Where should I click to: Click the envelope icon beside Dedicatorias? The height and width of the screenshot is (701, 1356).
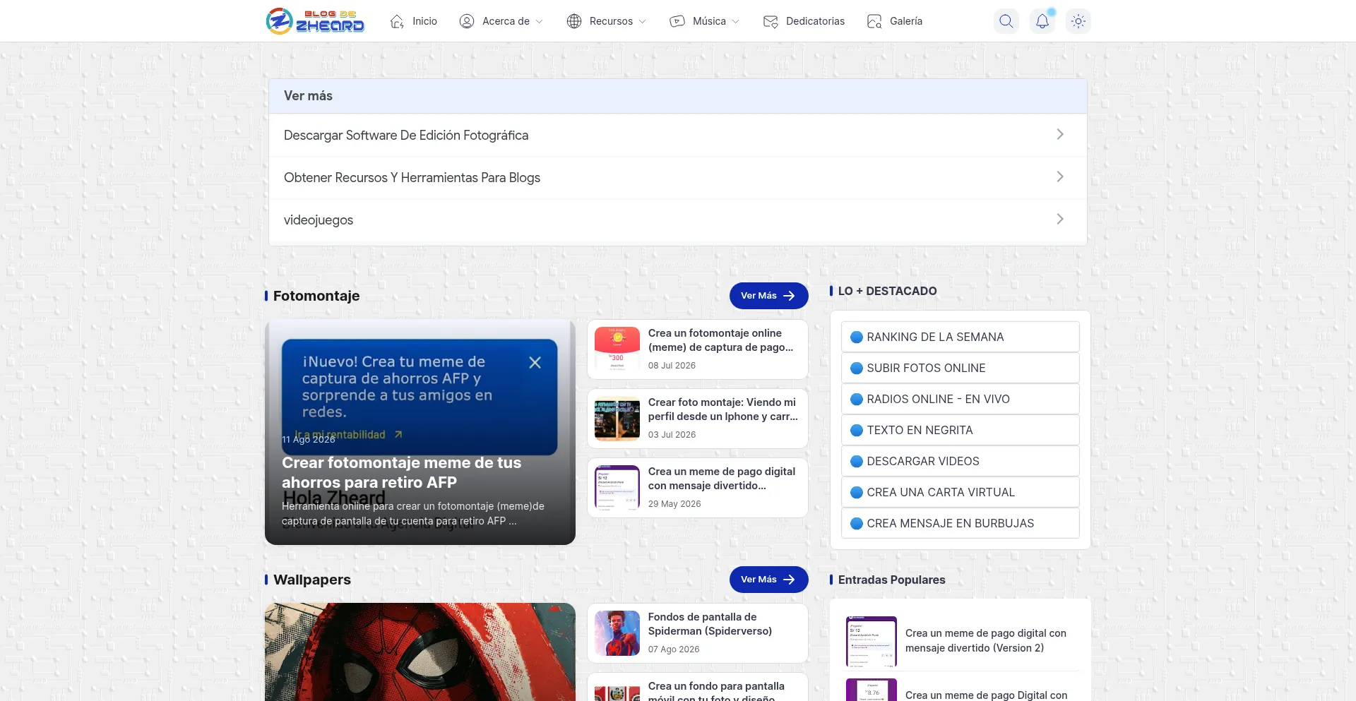coord(771,21)
